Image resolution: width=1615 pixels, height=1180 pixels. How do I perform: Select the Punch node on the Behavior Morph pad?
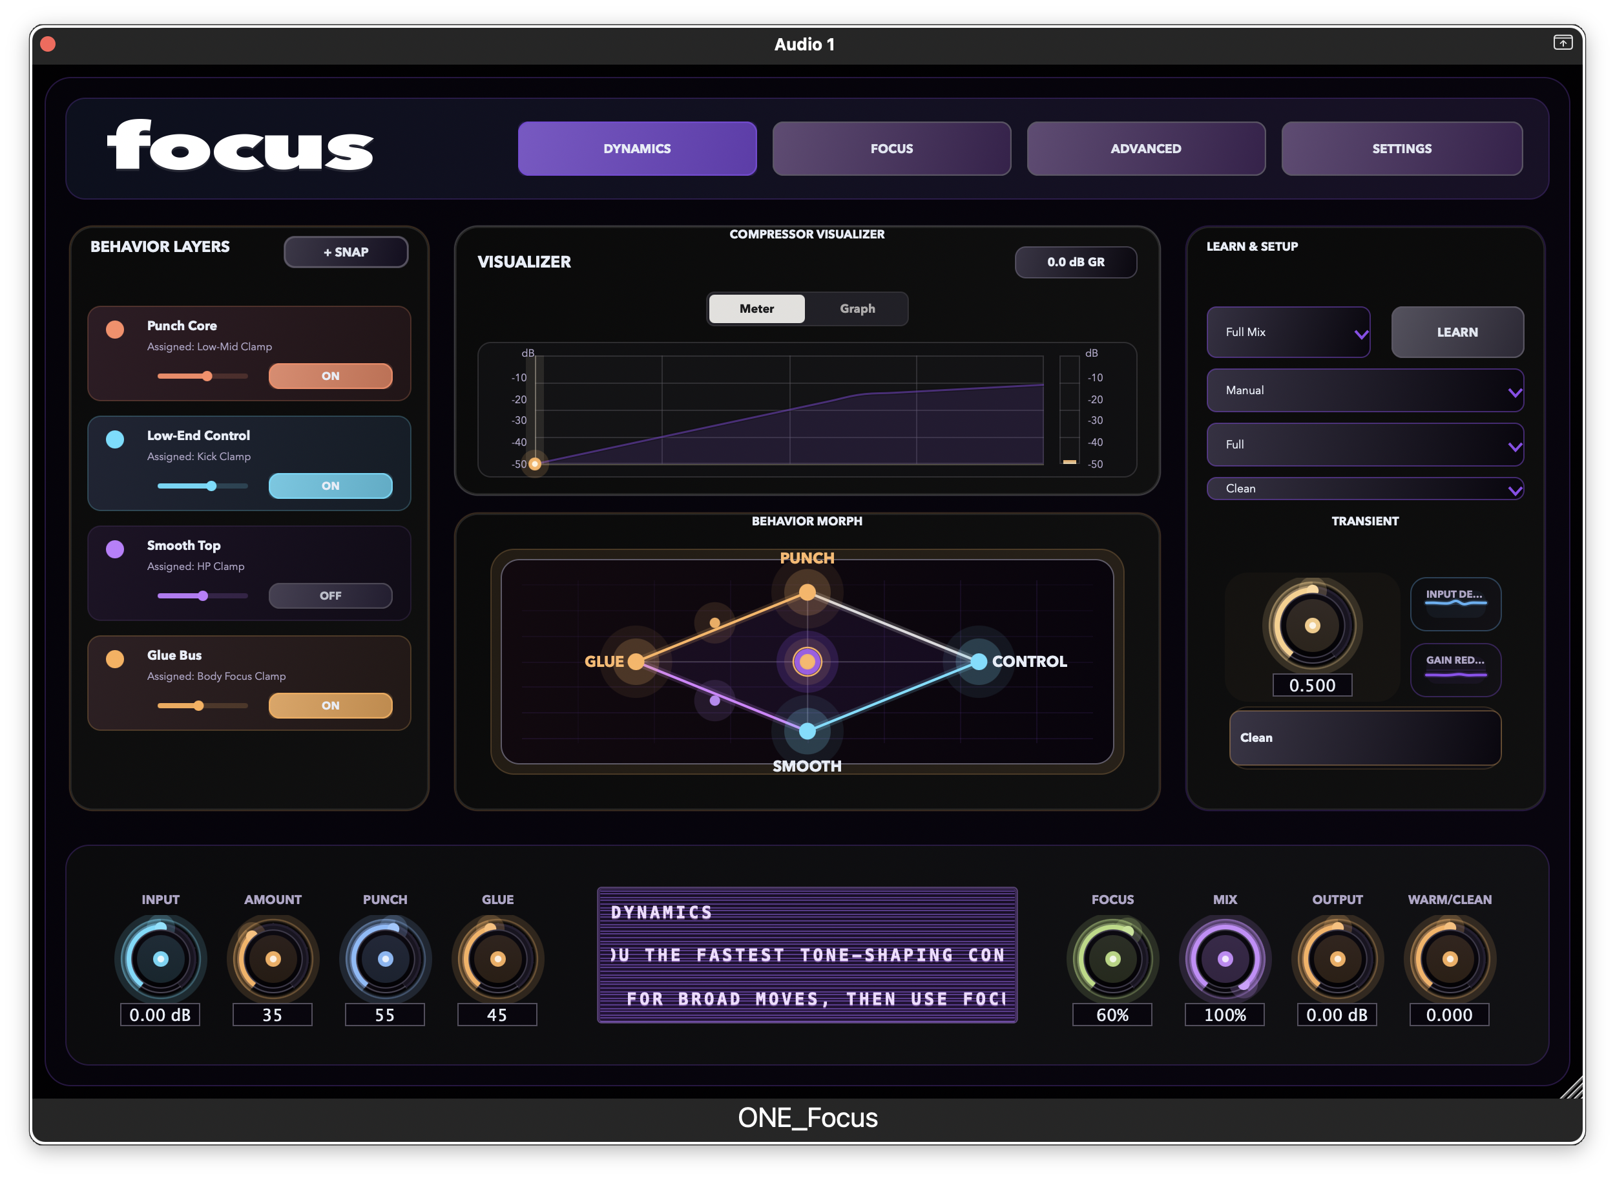click(x=807, y=591)
